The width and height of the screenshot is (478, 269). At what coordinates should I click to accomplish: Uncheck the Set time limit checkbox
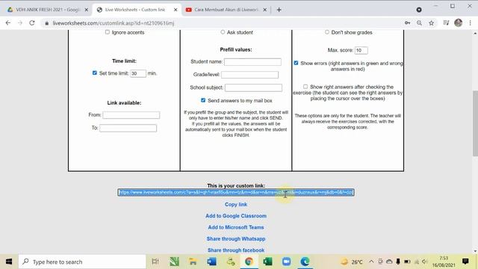coord(95,73)
